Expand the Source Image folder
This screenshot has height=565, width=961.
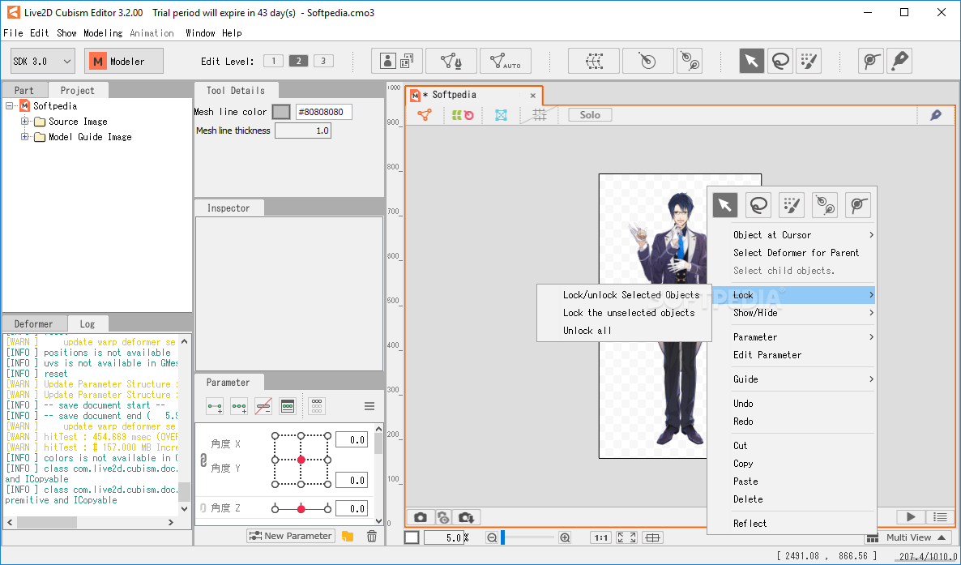pyautogui.click(x=25, y=121)
